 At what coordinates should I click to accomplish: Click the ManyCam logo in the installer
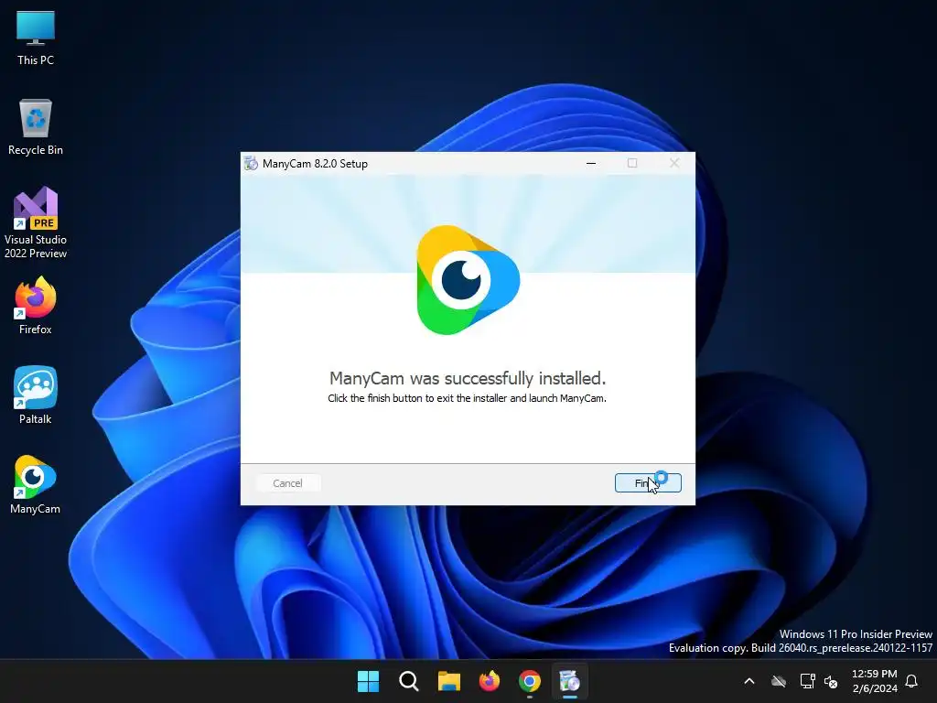coord(468,280)
